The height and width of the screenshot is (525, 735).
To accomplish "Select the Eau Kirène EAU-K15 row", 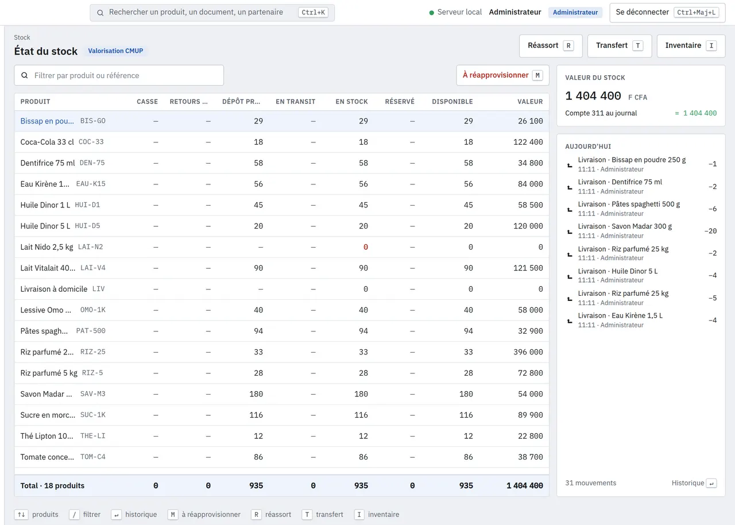I will (x=281, y=184).
